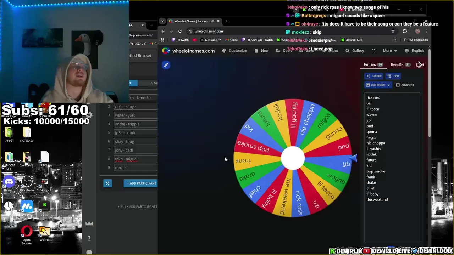Launch Skate 3 from the desktop

point(45,184)
